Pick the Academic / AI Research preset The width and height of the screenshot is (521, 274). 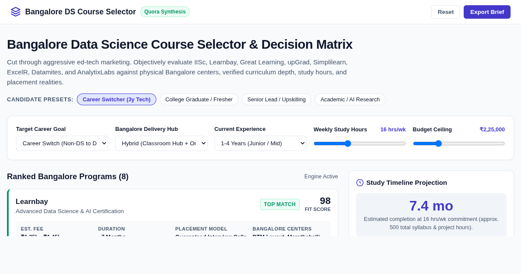pos(350,99)
